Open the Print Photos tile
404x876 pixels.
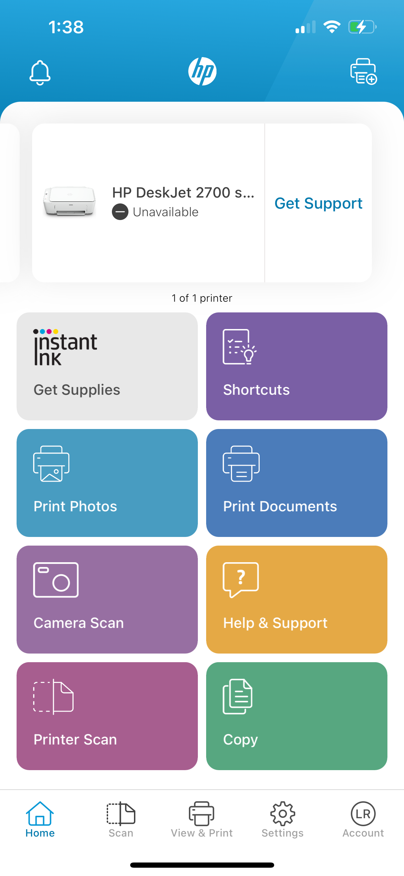(107, 483)
